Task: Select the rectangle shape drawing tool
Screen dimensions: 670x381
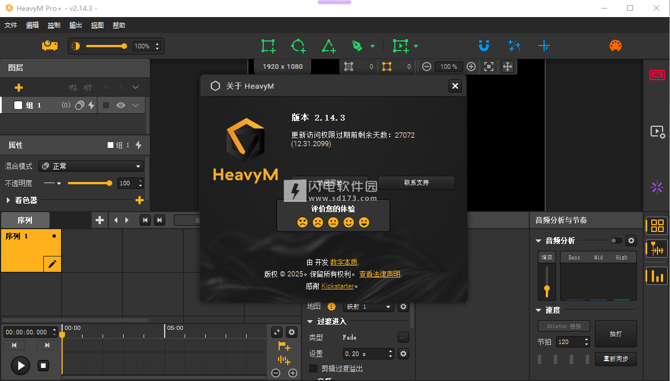Action: coord(268,46)
